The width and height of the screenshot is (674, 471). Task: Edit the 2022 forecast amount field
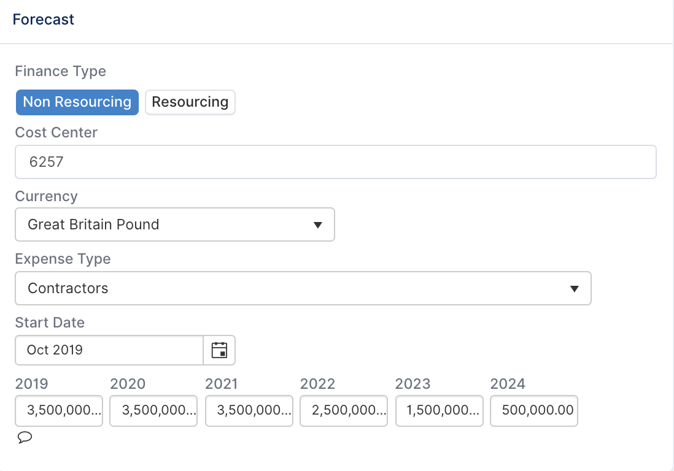coord(344,410)
